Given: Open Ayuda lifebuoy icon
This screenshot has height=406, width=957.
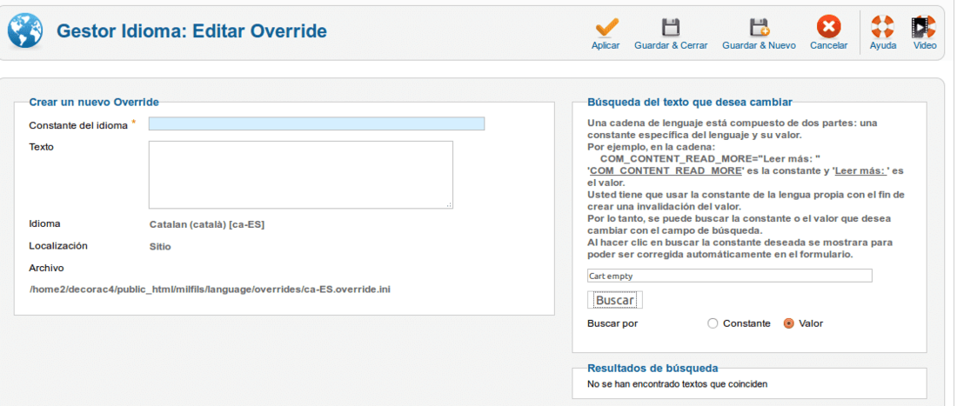Looking at the screenshot, I should coord(882,27).
